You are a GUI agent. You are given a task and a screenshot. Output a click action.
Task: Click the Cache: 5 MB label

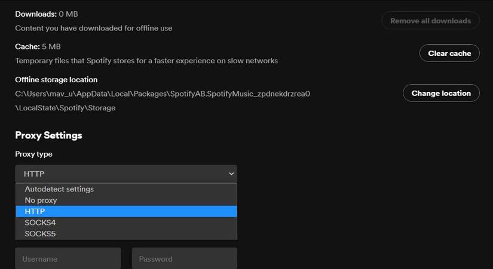(38, 47)
